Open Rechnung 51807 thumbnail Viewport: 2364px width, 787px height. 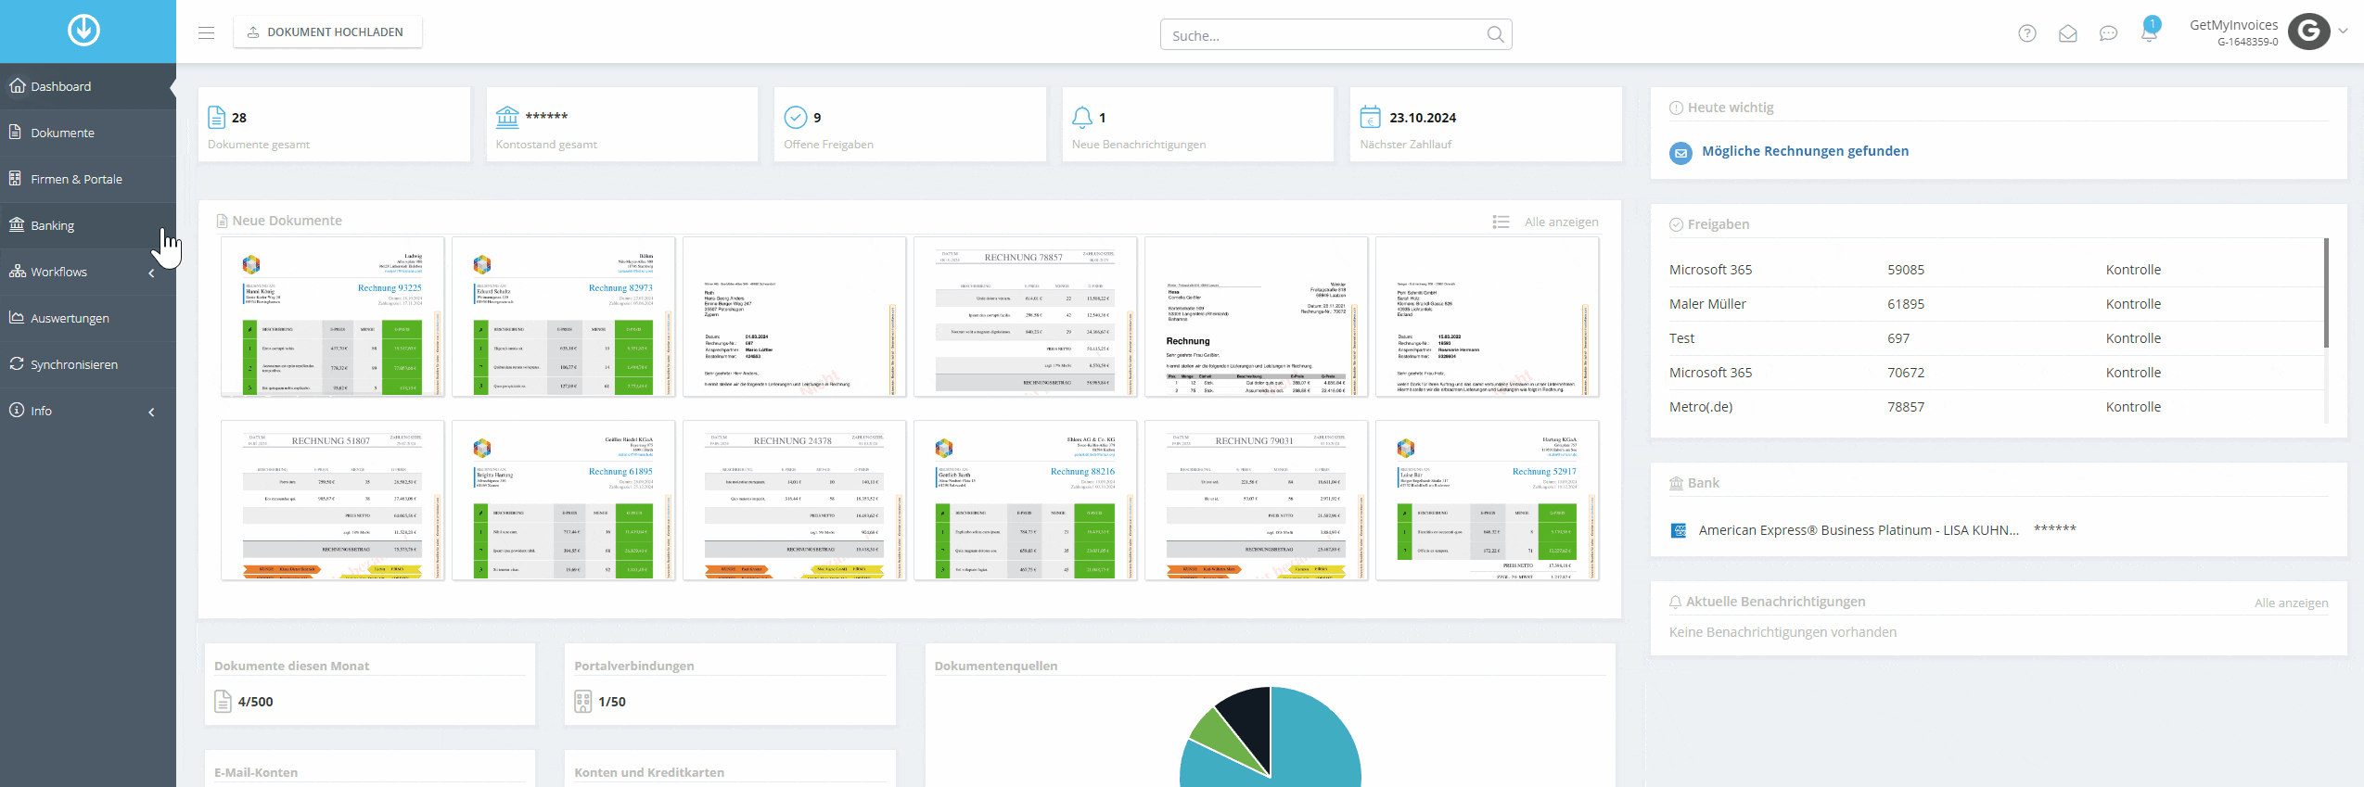click(332, 501)
